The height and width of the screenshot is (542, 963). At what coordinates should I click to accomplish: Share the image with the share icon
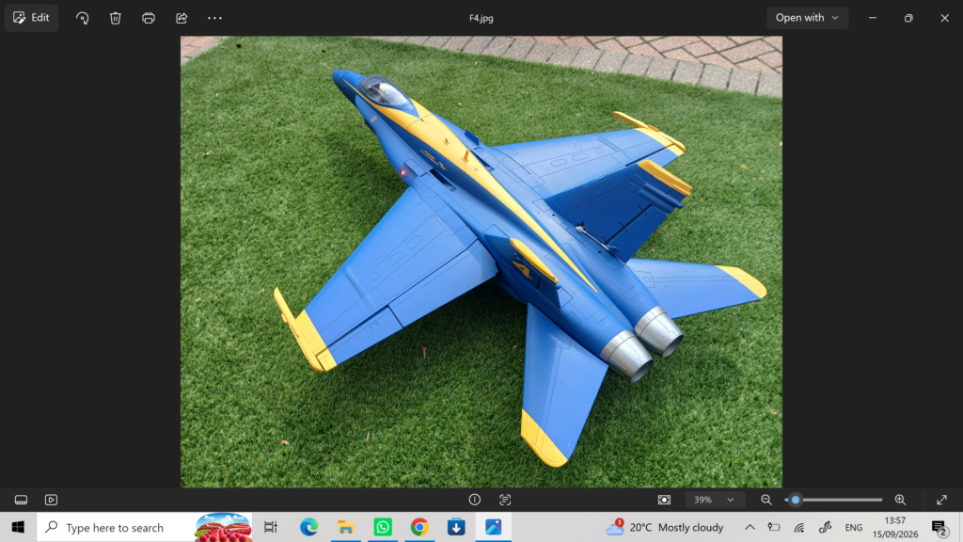(x=182, y=18)
